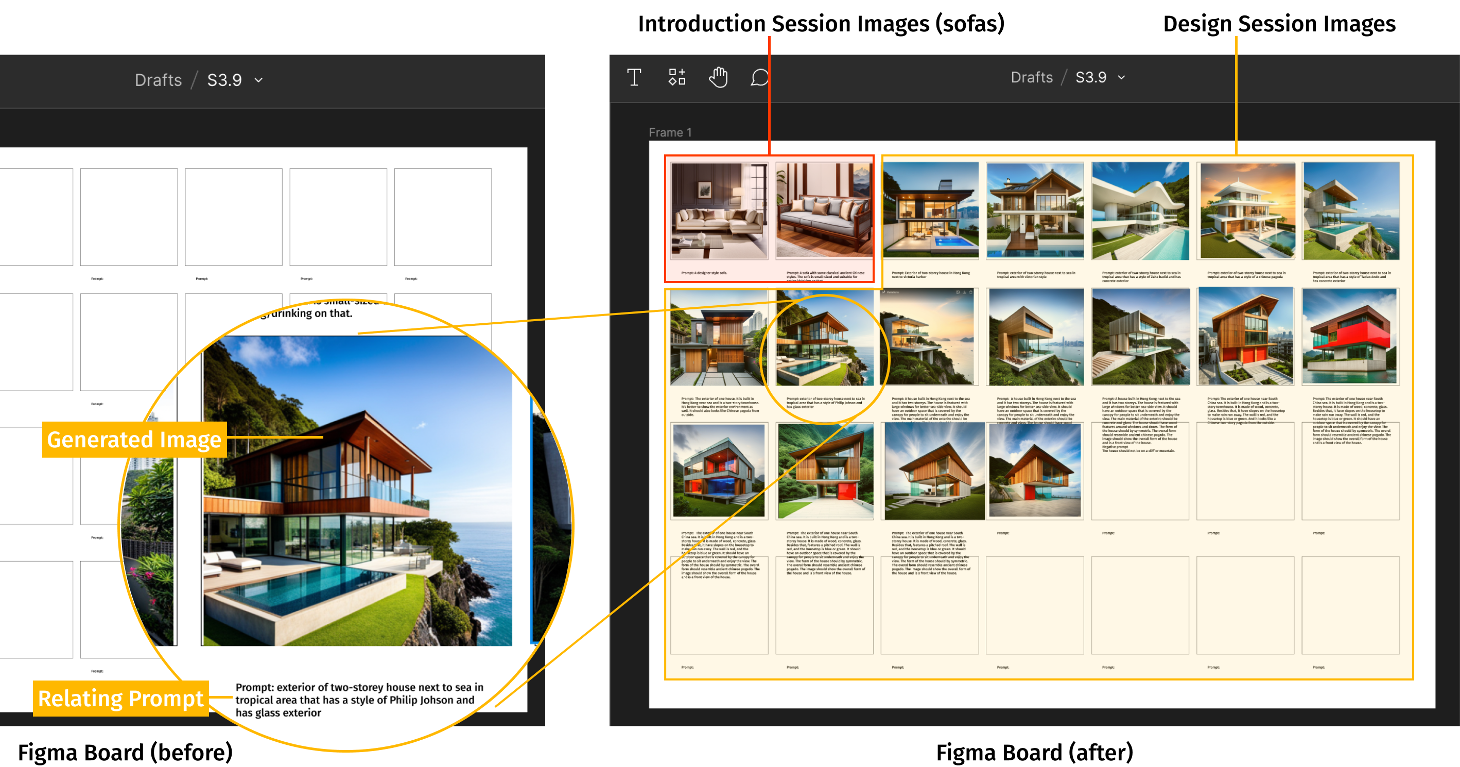Viewport: 1460px width, 767px height.
Task: Open the Resources components tool
Action: [x=677, y=77]
